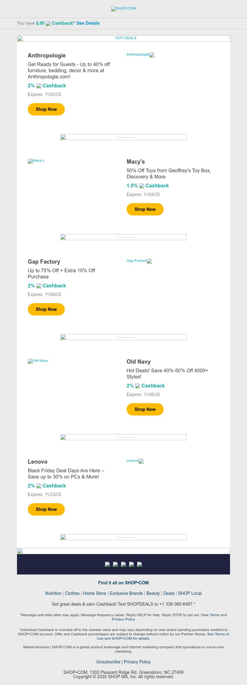Click the SHOP.COM logo at the top
Screen dimensions: 247x685
pos(123,9)
